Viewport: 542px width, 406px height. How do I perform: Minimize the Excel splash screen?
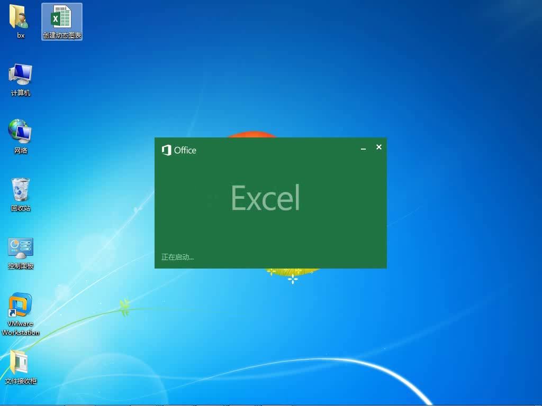click(363, 148)
